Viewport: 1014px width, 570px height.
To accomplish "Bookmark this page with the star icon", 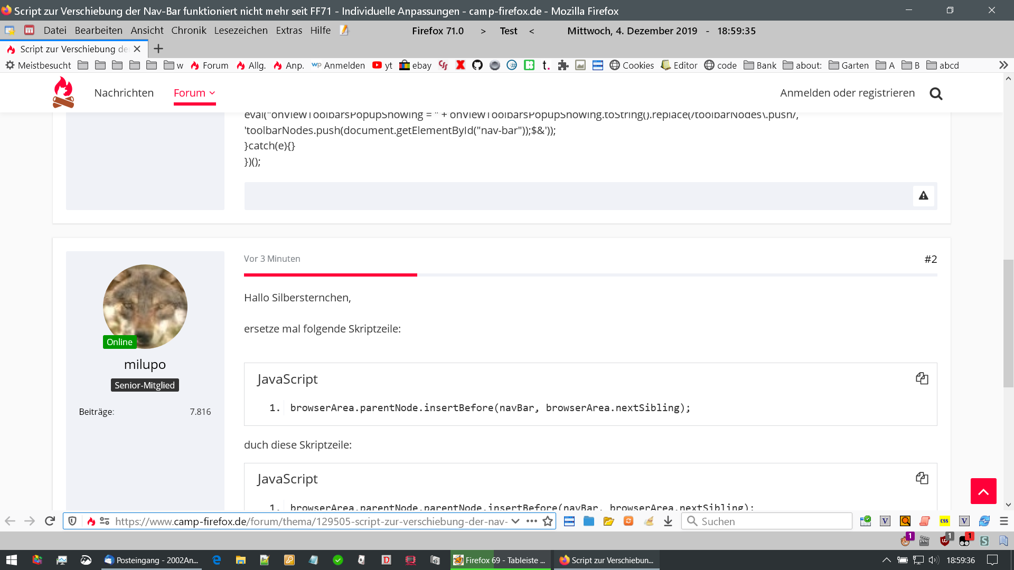I will (x=548, y=521).
